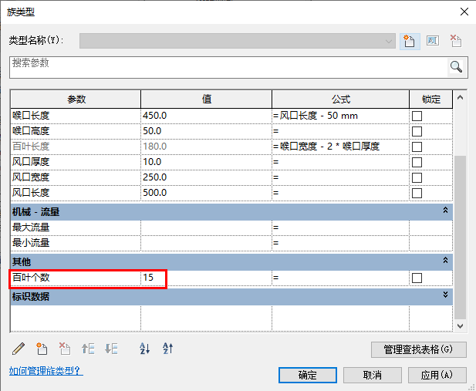Toggle the lock checkbox for 风口厚度
Screen dimensions: 476x391
coord(417,162)
